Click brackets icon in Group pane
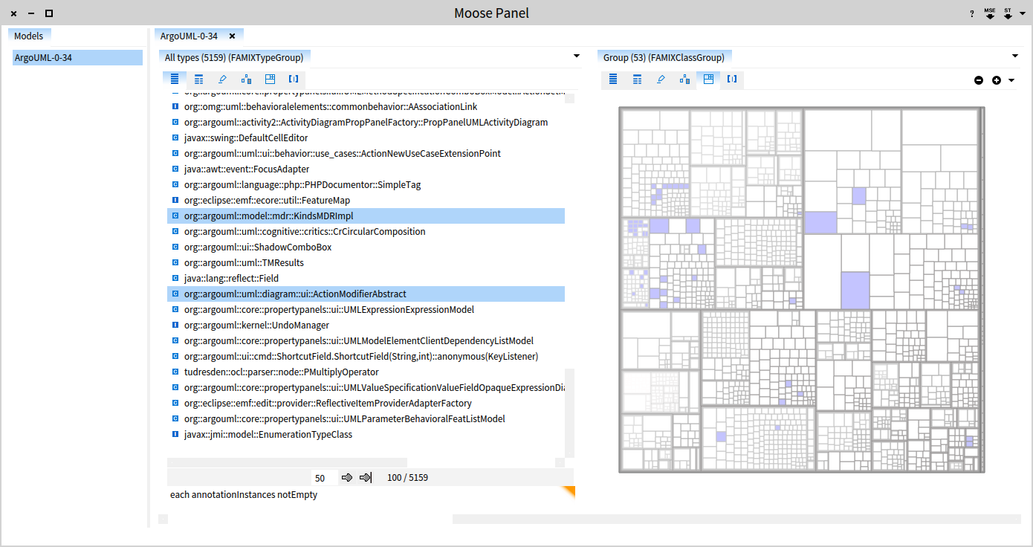Image resolution: width=1033 pixels, height=547 pixels. click(732, 79)
